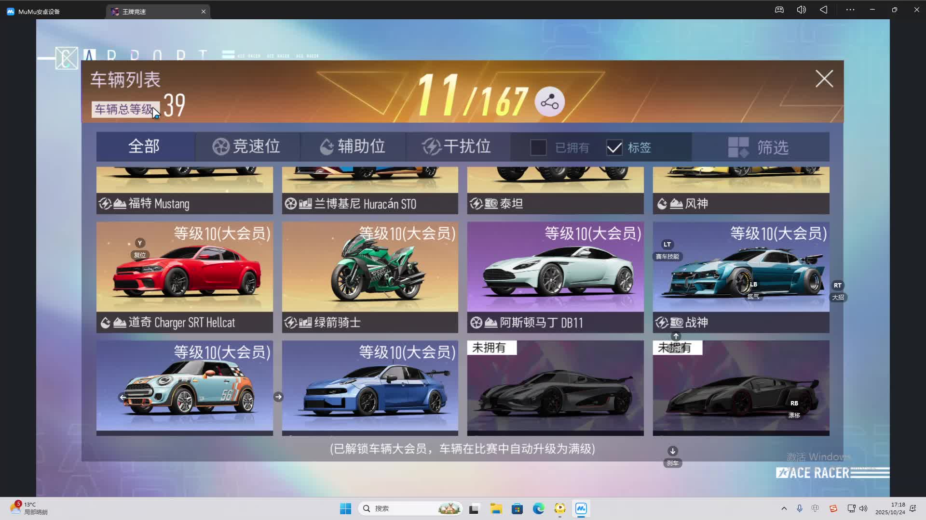
Task: Switch to the 竞速位 tab
Action: click(247, 146)
